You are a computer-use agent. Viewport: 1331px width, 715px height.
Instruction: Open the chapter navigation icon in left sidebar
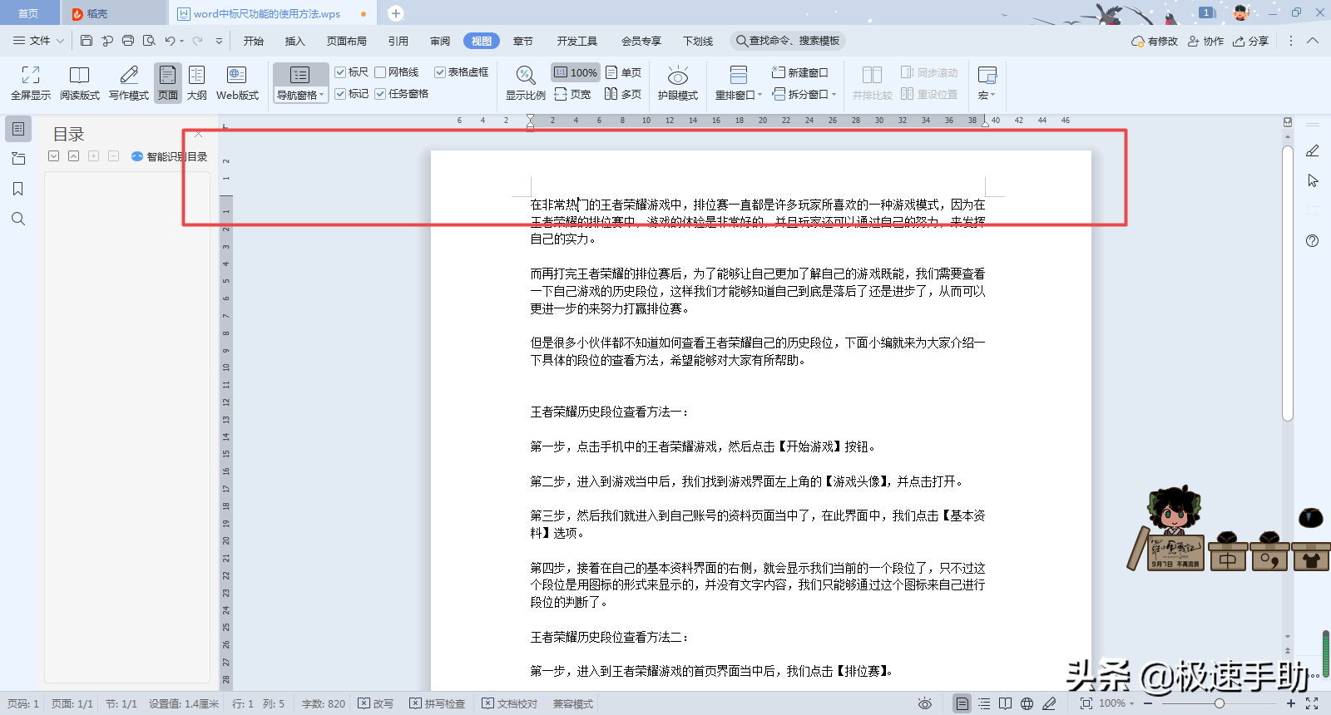pos(18,159)
